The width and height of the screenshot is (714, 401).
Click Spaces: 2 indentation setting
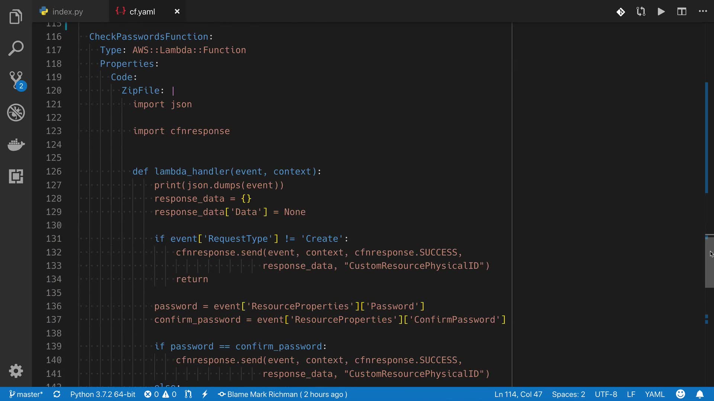[x=568, y=394]
